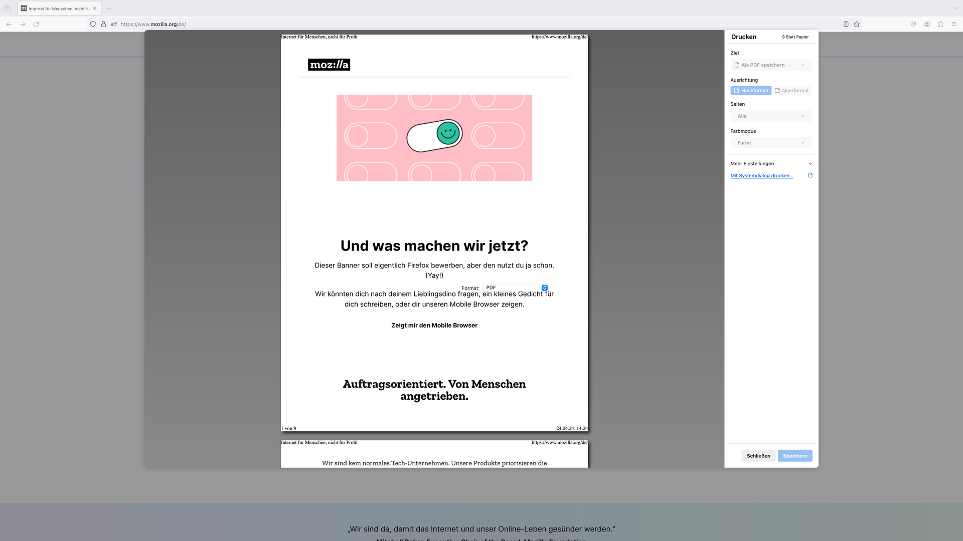
Task: Open the hamburger application menu
Action: pos(954,24)
